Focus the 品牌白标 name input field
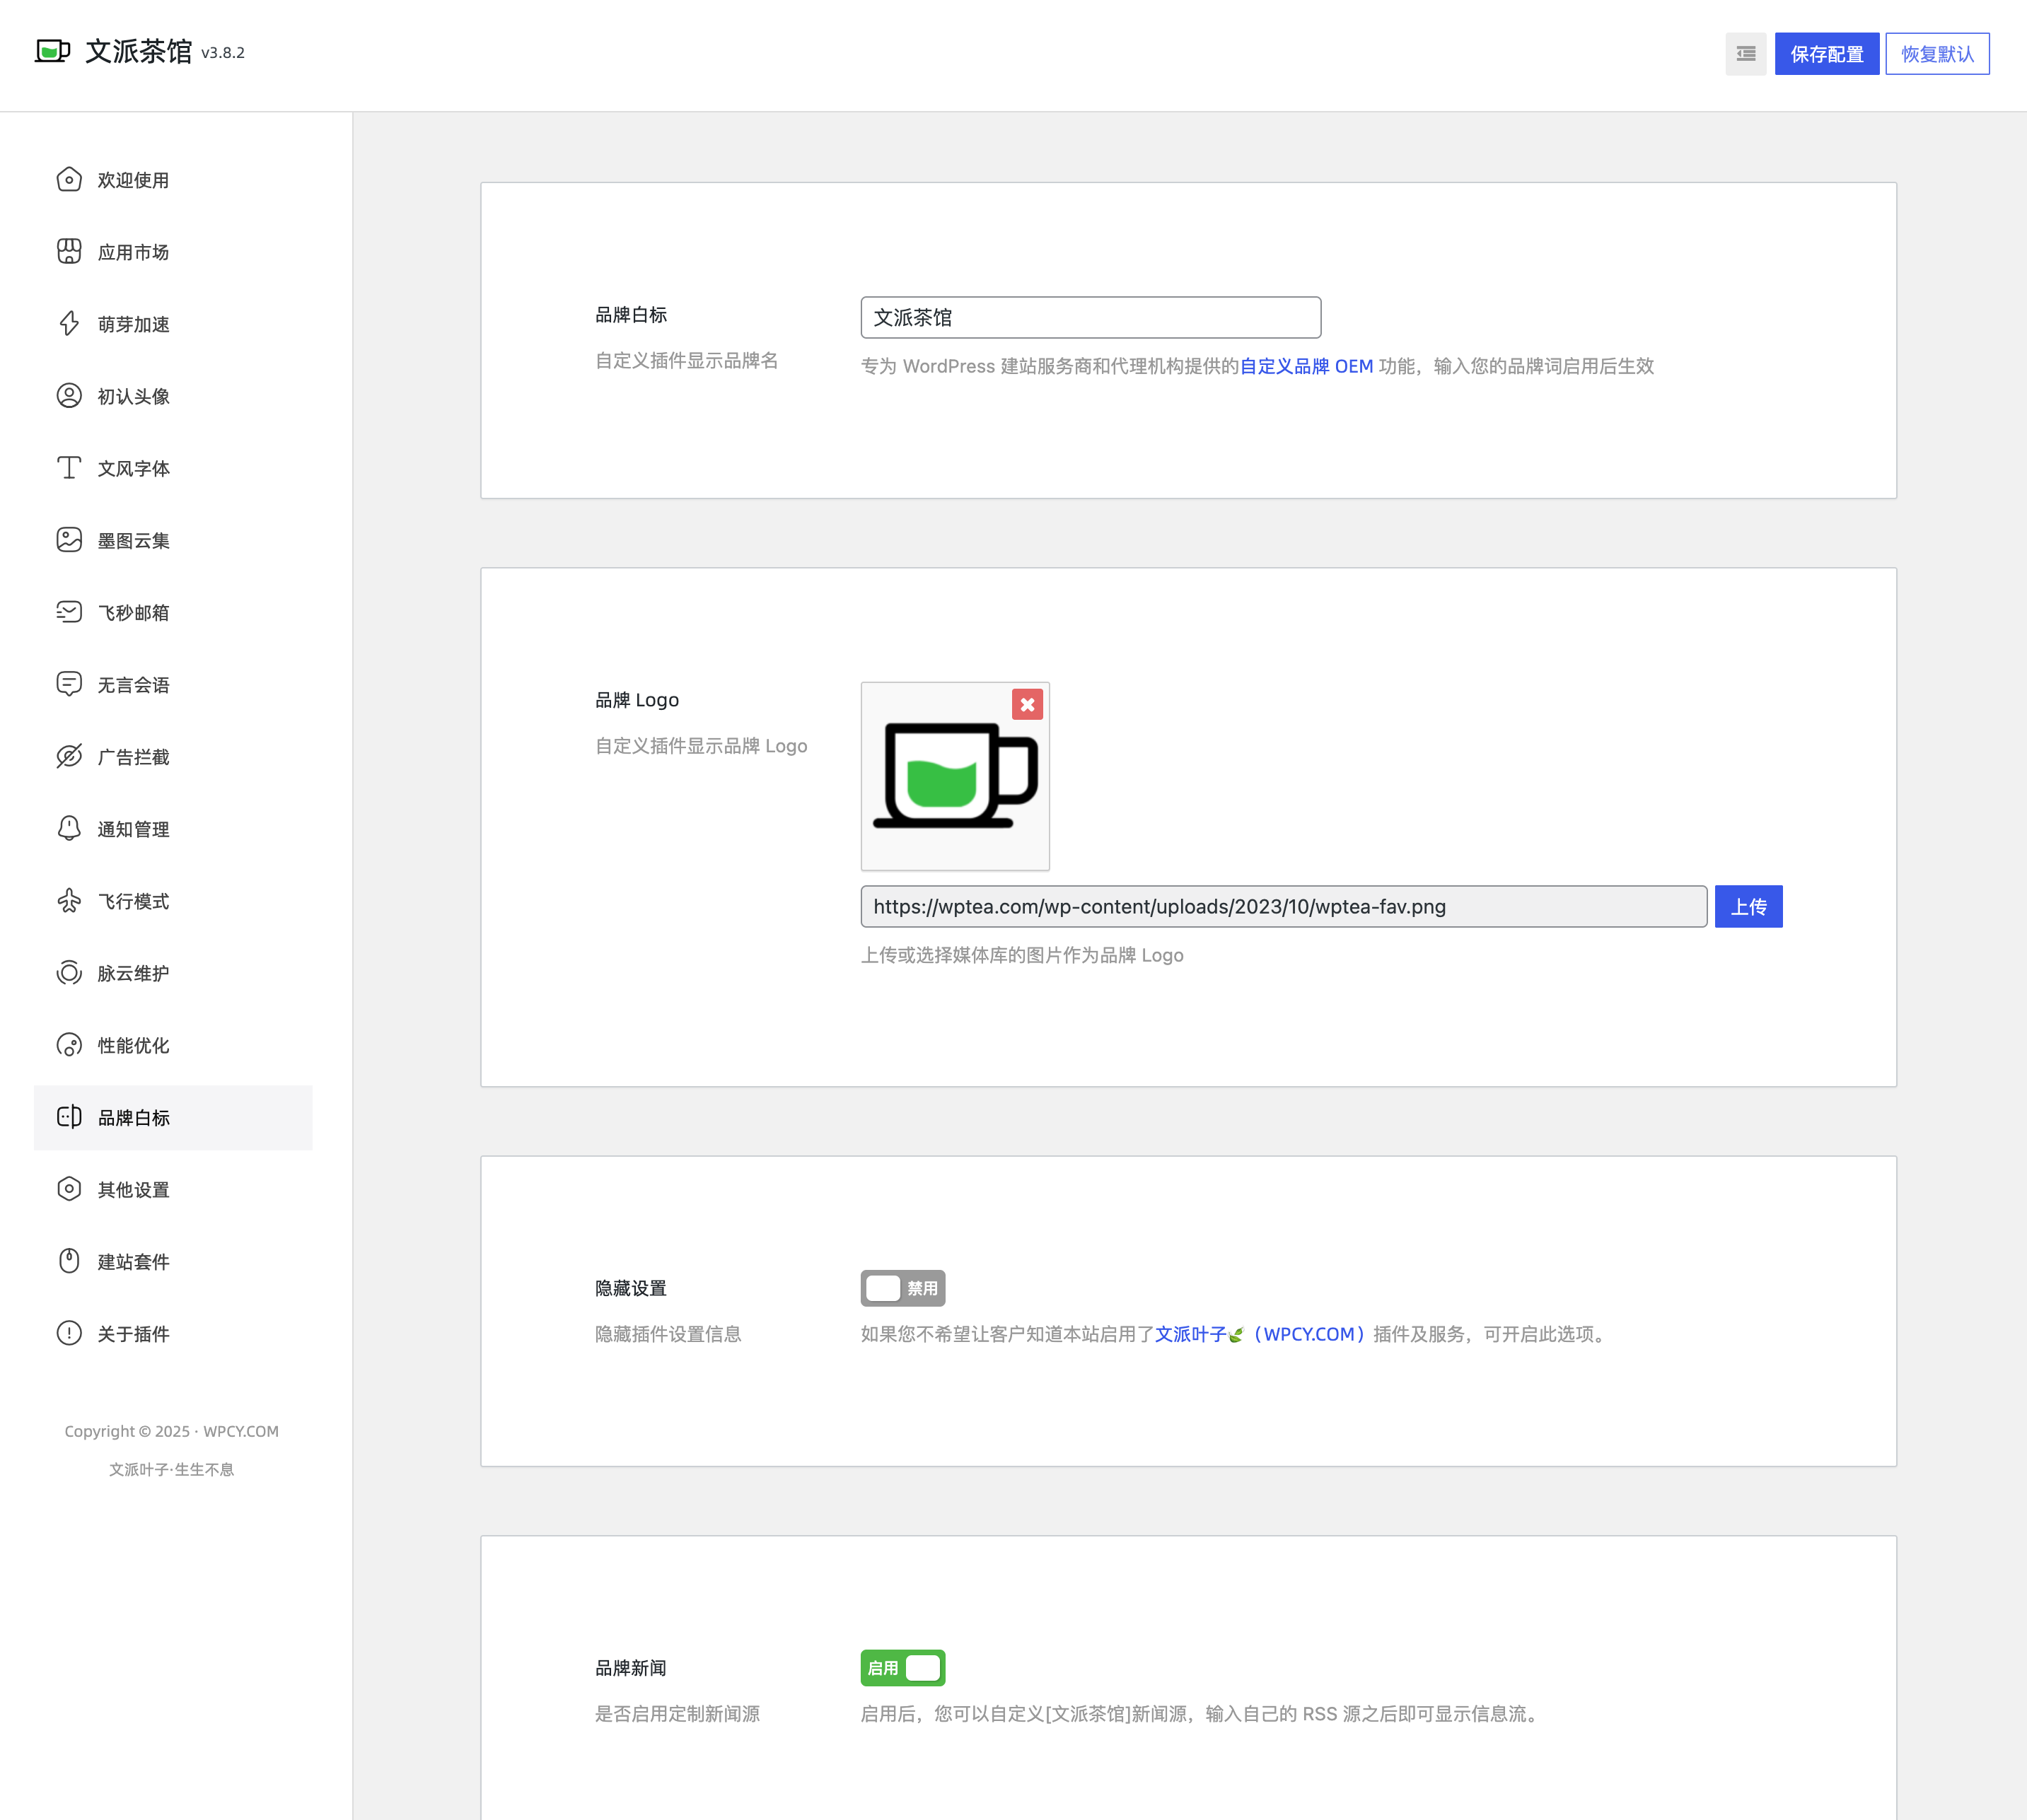 click(x=1090, y=318)
